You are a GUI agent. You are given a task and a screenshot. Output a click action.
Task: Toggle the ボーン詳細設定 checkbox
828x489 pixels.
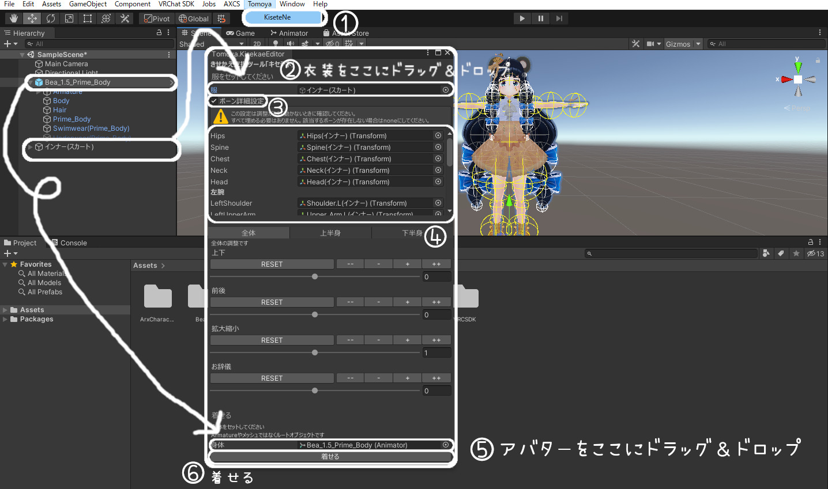pos(214,101)
